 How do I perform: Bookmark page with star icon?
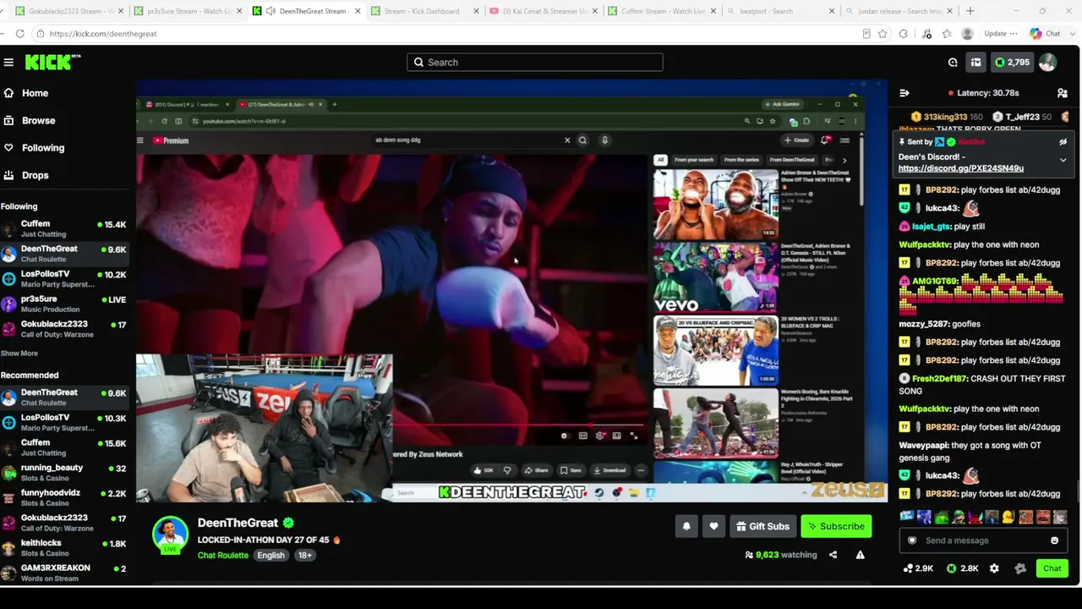pyautogui.click(x=883, y=34)
